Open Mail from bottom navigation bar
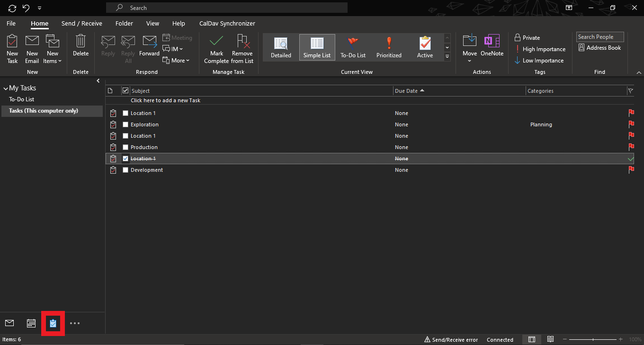Viewport: 644px width, 345px height. (9, 323)
